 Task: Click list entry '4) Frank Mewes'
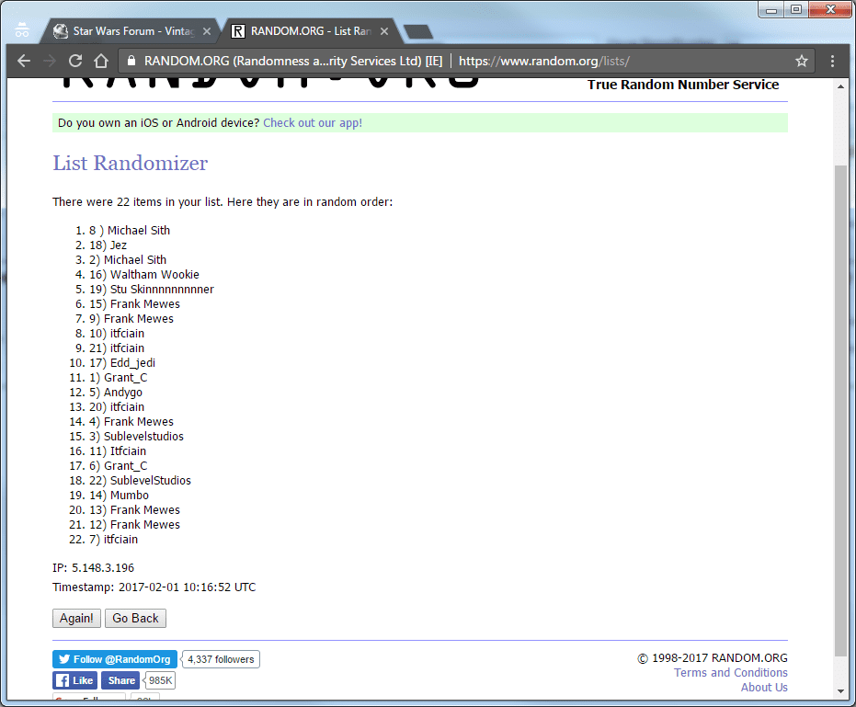131,422
